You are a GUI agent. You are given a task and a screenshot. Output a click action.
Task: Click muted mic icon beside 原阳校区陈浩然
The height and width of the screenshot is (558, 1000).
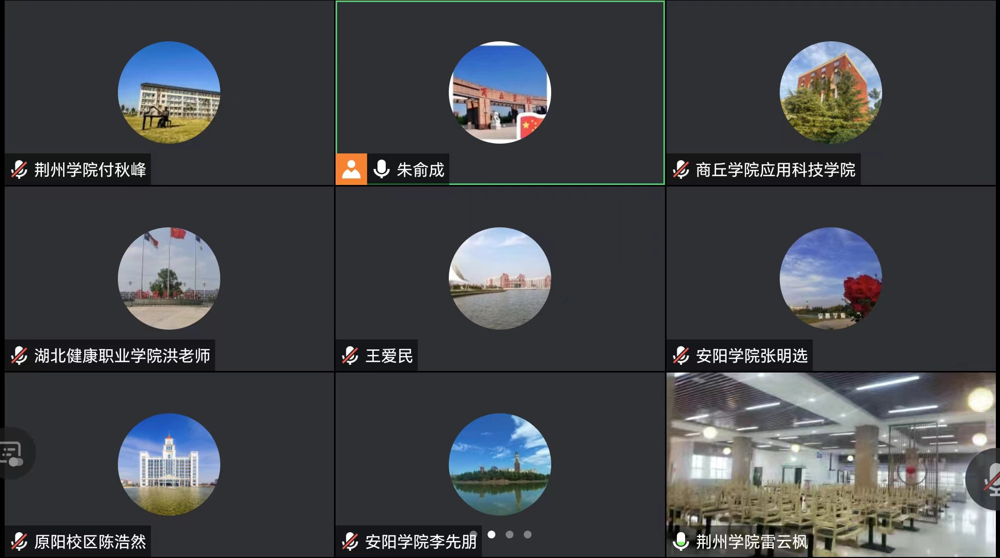[19, 541]
